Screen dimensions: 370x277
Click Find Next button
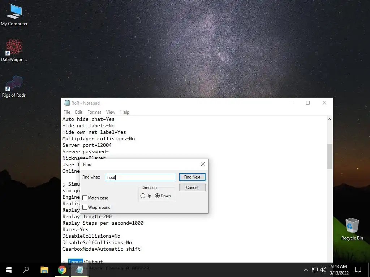click(x=192, y=177)
